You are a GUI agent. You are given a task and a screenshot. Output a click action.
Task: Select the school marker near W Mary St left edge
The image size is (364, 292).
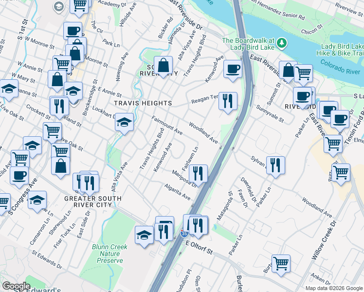[9, 89]
